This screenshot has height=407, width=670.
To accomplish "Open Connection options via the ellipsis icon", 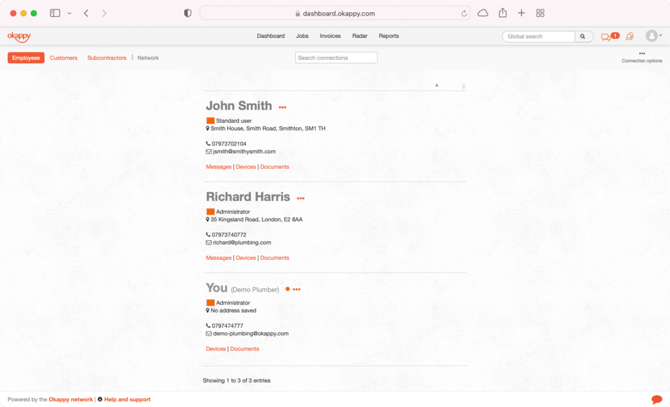I will (642, 54).
